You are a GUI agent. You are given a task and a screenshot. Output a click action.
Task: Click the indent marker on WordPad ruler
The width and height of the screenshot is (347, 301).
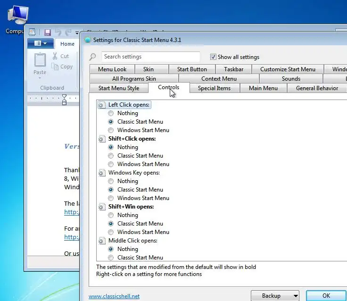(x=64, y=100)
